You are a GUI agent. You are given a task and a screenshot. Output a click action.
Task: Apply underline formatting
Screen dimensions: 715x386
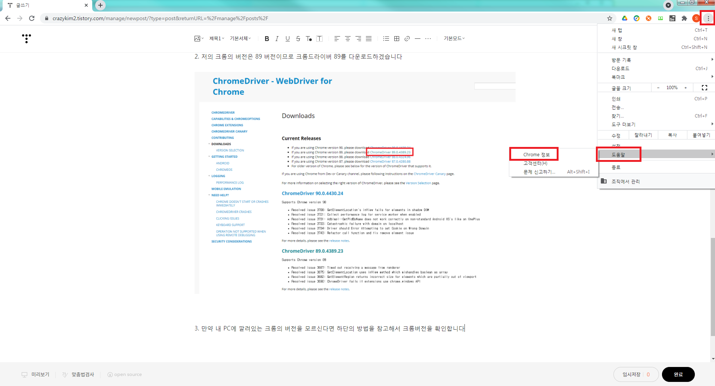287,38
